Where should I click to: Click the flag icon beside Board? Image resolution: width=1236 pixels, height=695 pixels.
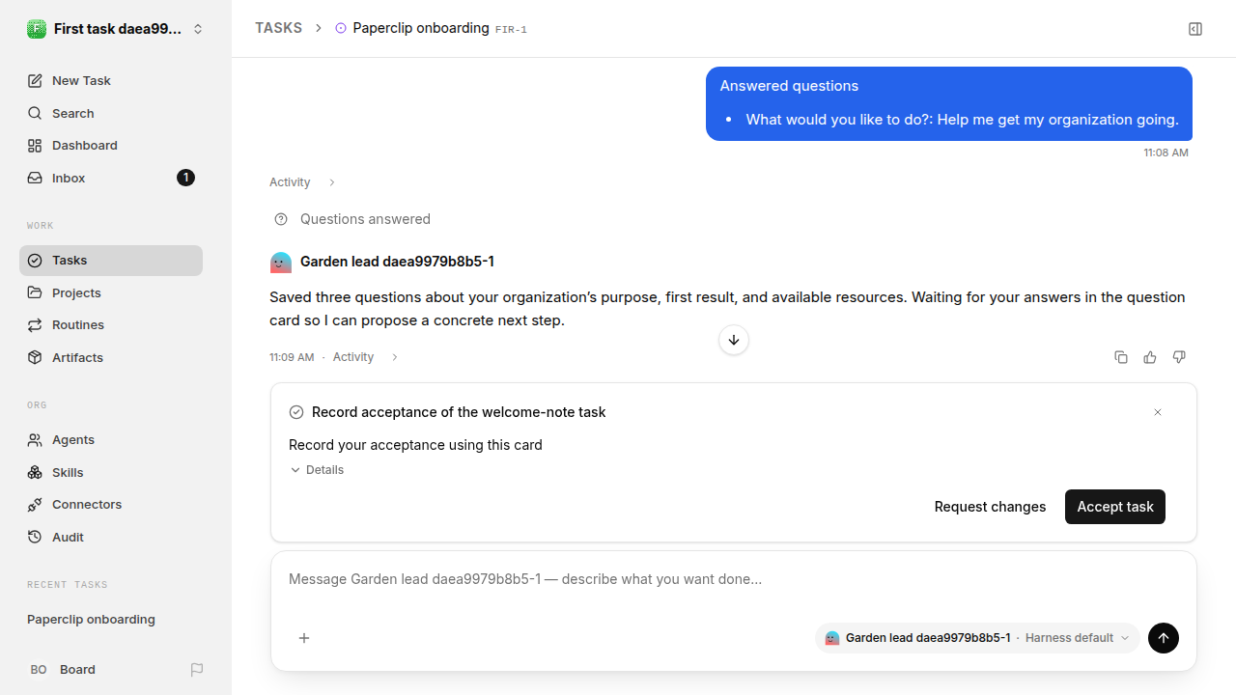tap(197, 670)
